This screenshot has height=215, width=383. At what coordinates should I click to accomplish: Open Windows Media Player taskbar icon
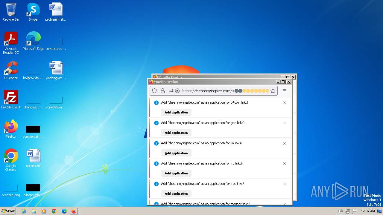(44, 211)
